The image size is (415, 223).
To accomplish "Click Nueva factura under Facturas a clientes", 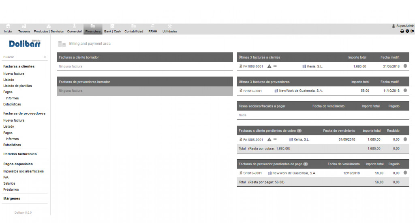I will point(14,74).
